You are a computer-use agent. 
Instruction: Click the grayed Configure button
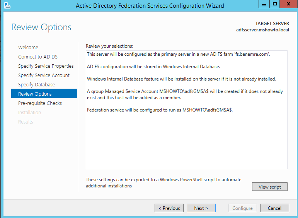click(x=242, y=208)
